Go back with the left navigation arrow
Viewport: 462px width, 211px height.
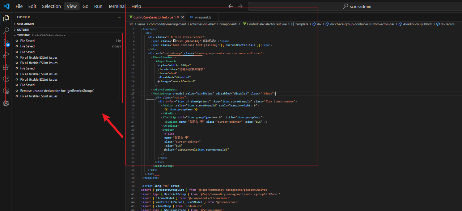click(231, 6)
